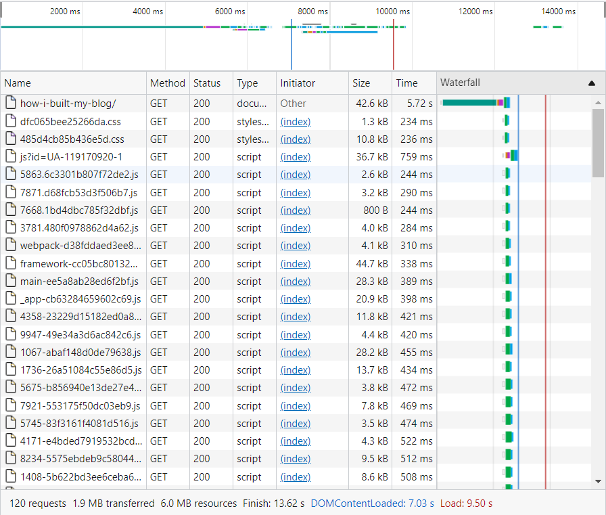Click DOMContentLoaded: 7.03 s in summary bar

372,503
